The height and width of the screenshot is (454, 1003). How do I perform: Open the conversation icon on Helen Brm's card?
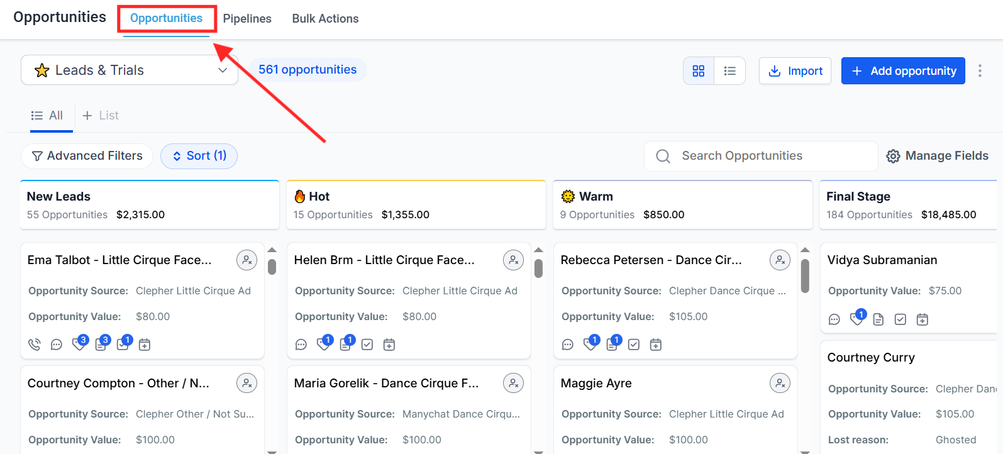point(301,345)
